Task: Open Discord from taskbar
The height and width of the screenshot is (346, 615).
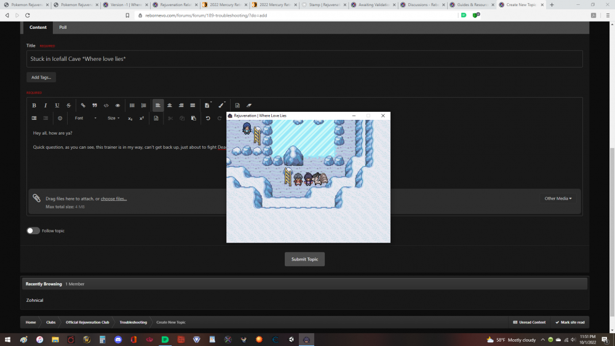Action: click(x=118, y=340)
